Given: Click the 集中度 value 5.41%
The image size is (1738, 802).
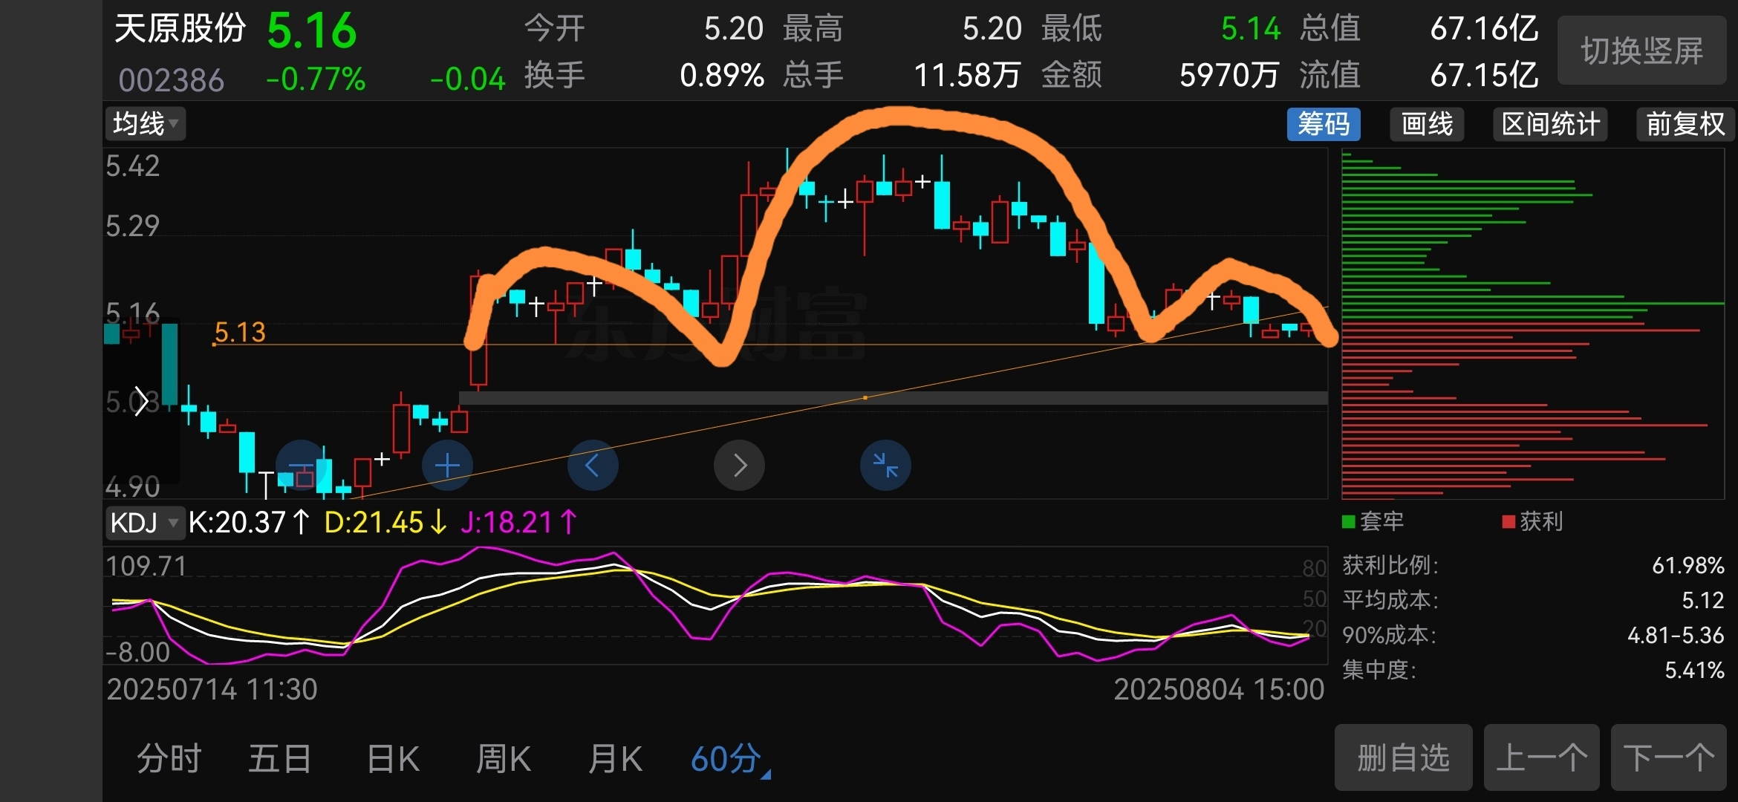Looking at the screenshot, I should [1694, 671].
